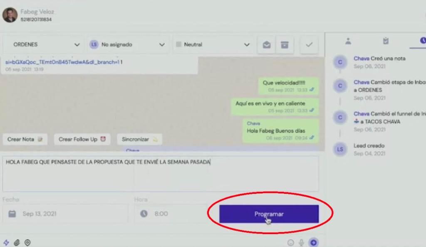Click the Fecha field showing Sep 13, 2021
Viewport: 426px width, 247px height.
[x=65, y=214]
